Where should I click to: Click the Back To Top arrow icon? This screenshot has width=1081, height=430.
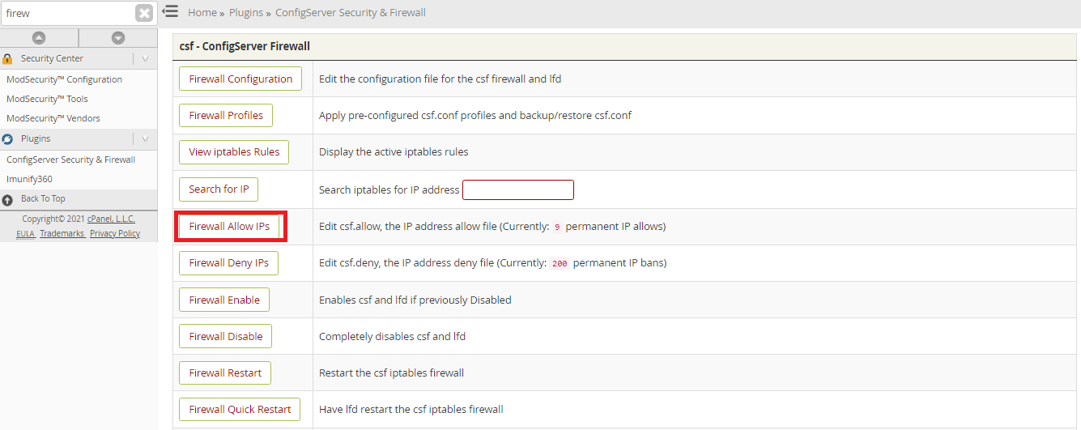[x=7, y=199]
